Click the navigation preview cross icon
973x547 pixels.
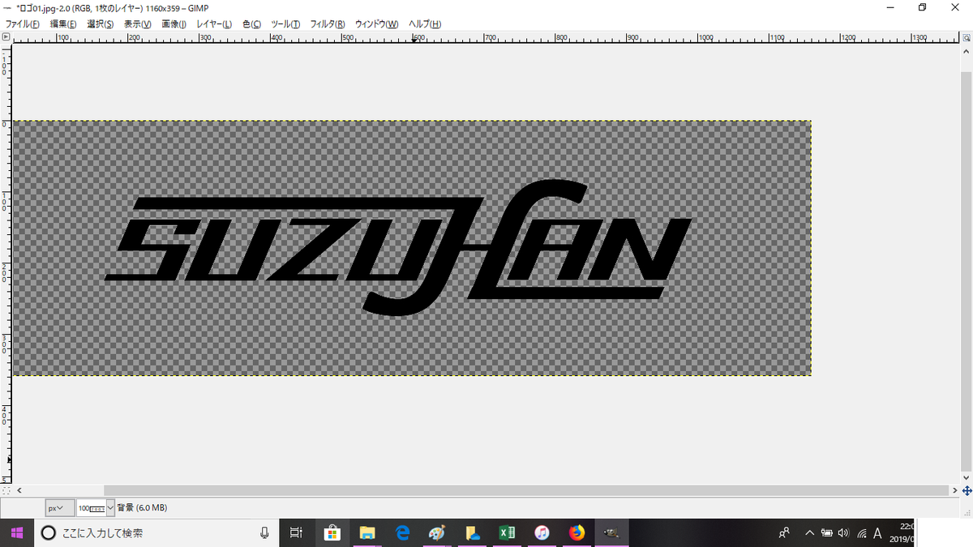(x=967, y=490)
